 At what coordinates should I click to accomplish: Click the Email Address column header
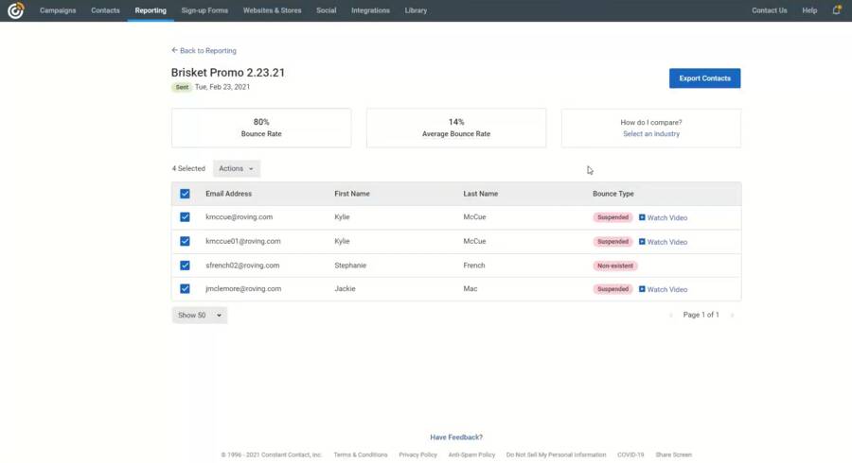pos(228,194)
